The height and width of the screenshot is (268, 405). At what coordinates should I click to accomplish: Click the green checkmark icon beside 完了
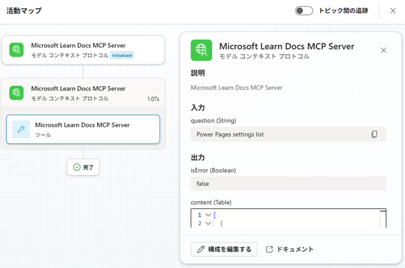pos(77,167)
